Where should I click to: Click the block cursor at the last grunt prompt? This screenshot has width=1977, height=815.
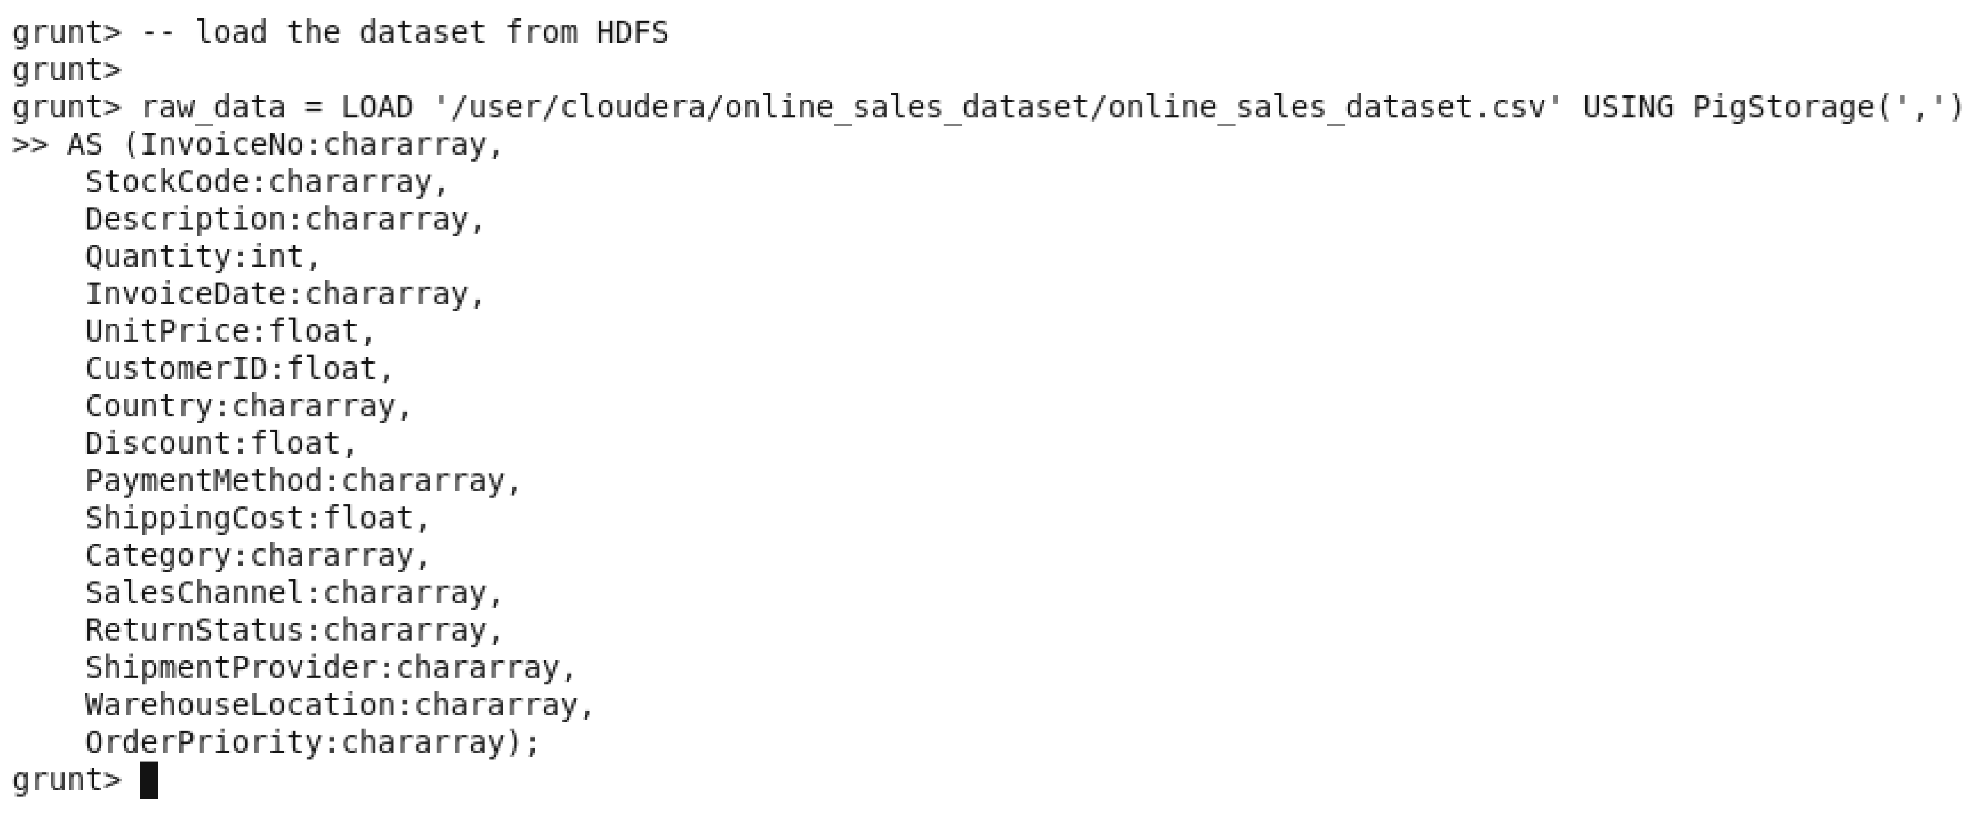click(x=149, y=780)
